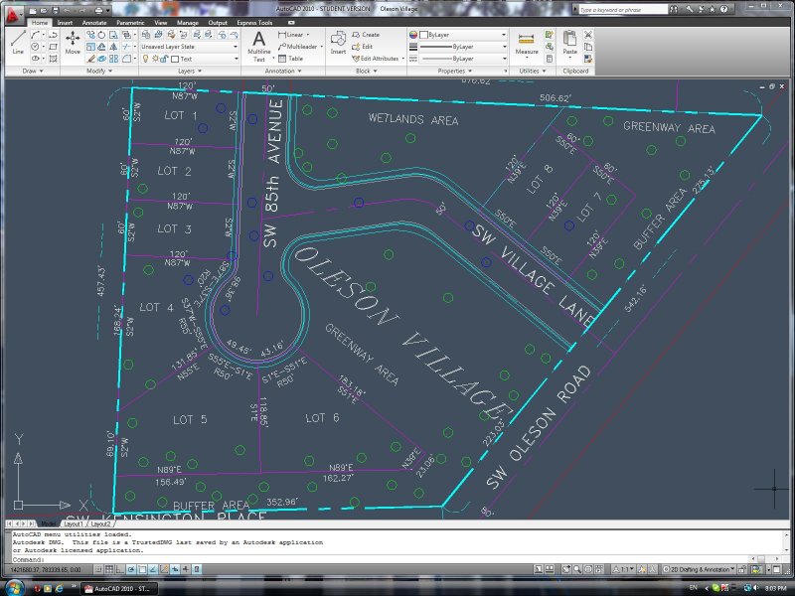
Task: Open the Parametric ribbon tab
Action: pos(130,23)
